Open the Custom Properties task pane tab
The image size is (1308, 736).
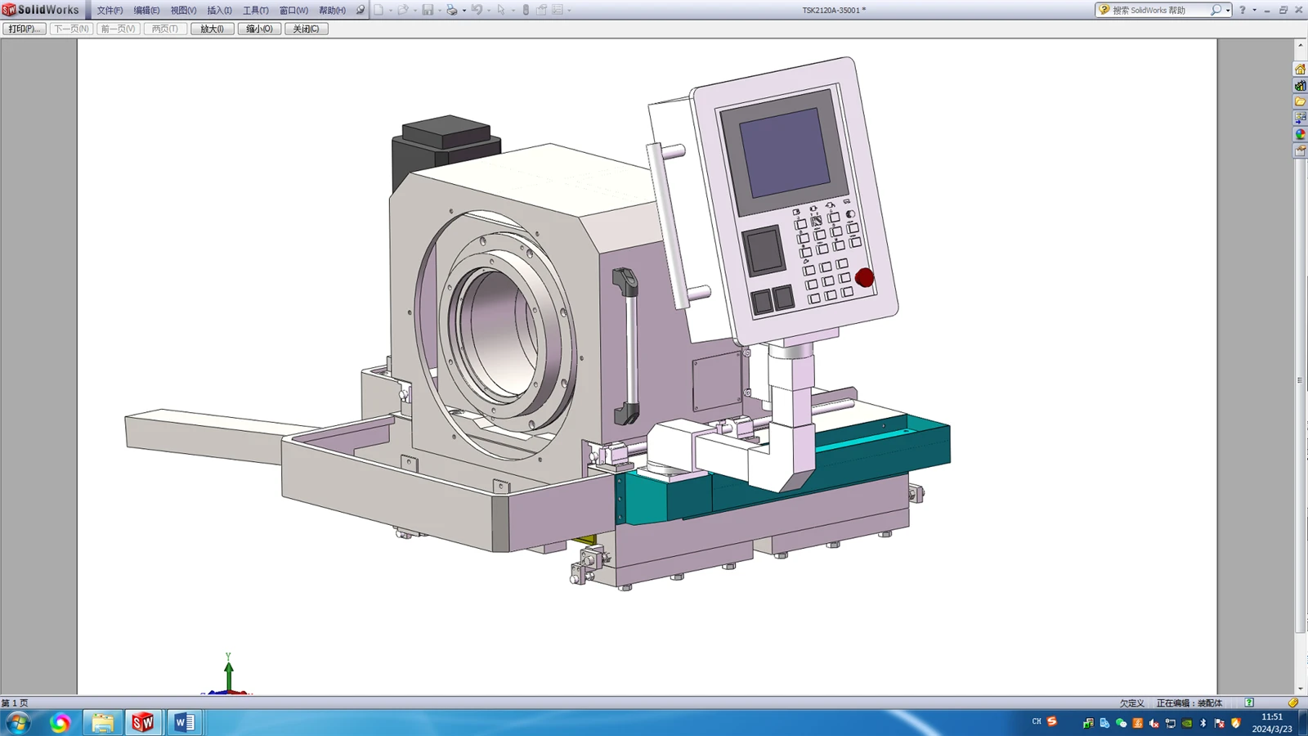[x=1300, y=151]
